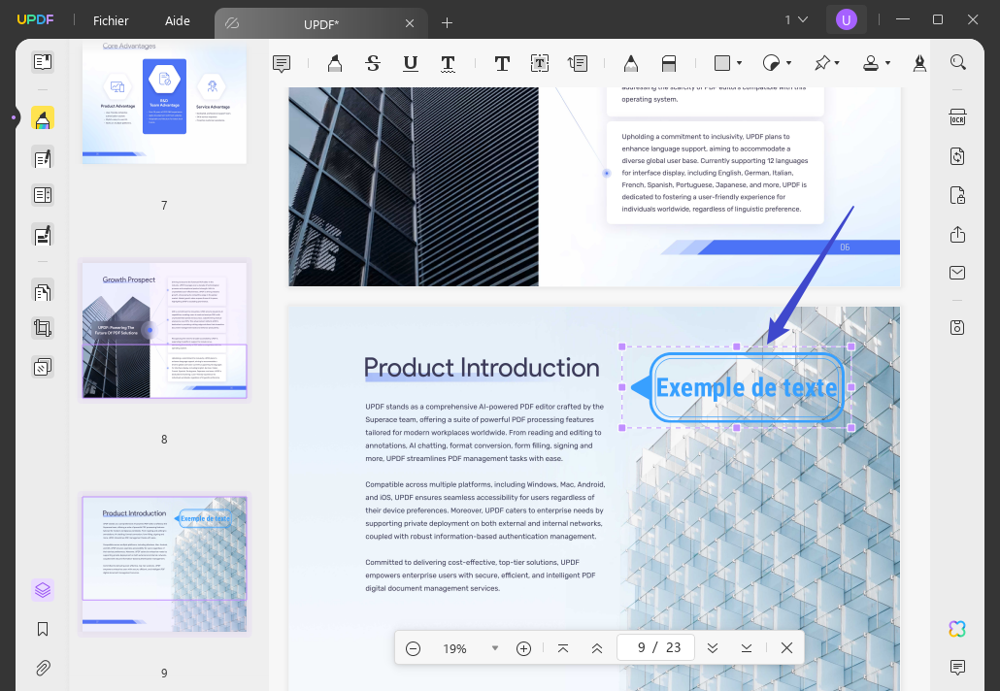Image resolution: width=1000 pixels, height=691 pixels.
Task: Select the Sticky Note comment tool
Action: pos(282,63)
